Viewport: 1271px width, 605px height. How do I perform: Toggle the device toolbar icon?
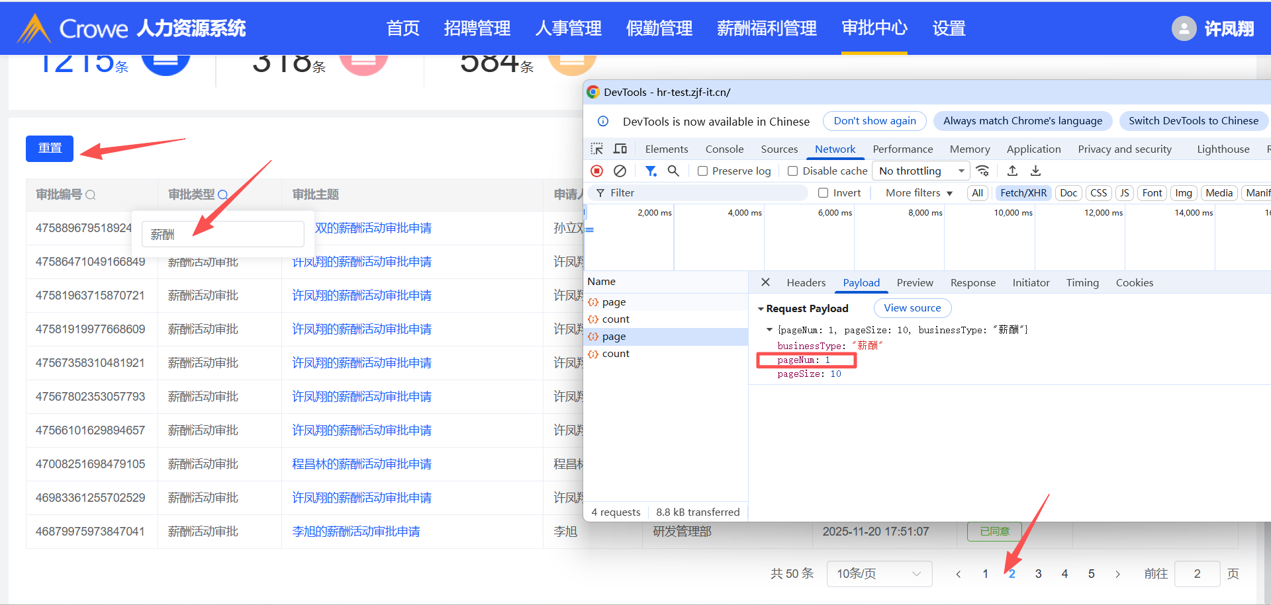pyautogui.click(x=620, y=149)
